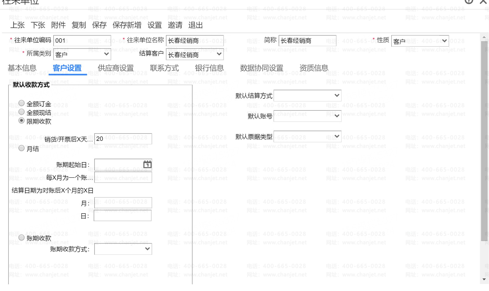The image size is (489, 291).
Task: Focus the 往来单位名称 input field
Action: (195, 41)
